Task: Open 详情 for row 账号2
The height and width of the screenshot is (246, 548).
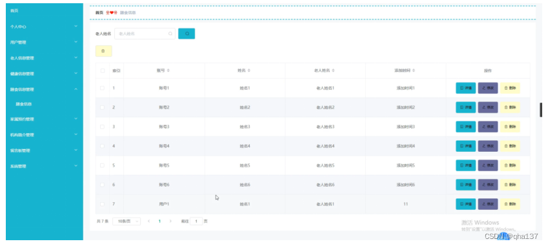Action: pos(465,107)
